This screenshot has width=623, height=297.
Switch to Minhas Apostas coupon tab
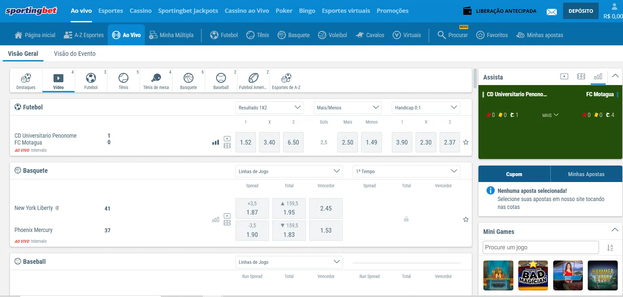pyautogui.click(x=586, y=174)
